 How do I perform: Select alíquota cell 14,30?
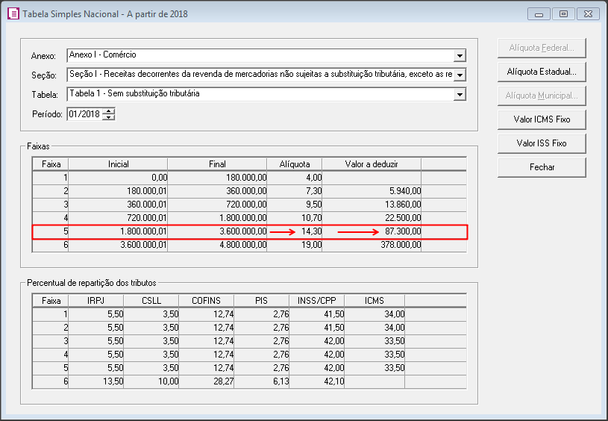point(295,231)
